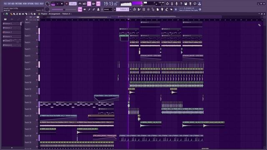Click the step editing brush icon
Viewport: 267px width, 150px height.
click(89, 9)
